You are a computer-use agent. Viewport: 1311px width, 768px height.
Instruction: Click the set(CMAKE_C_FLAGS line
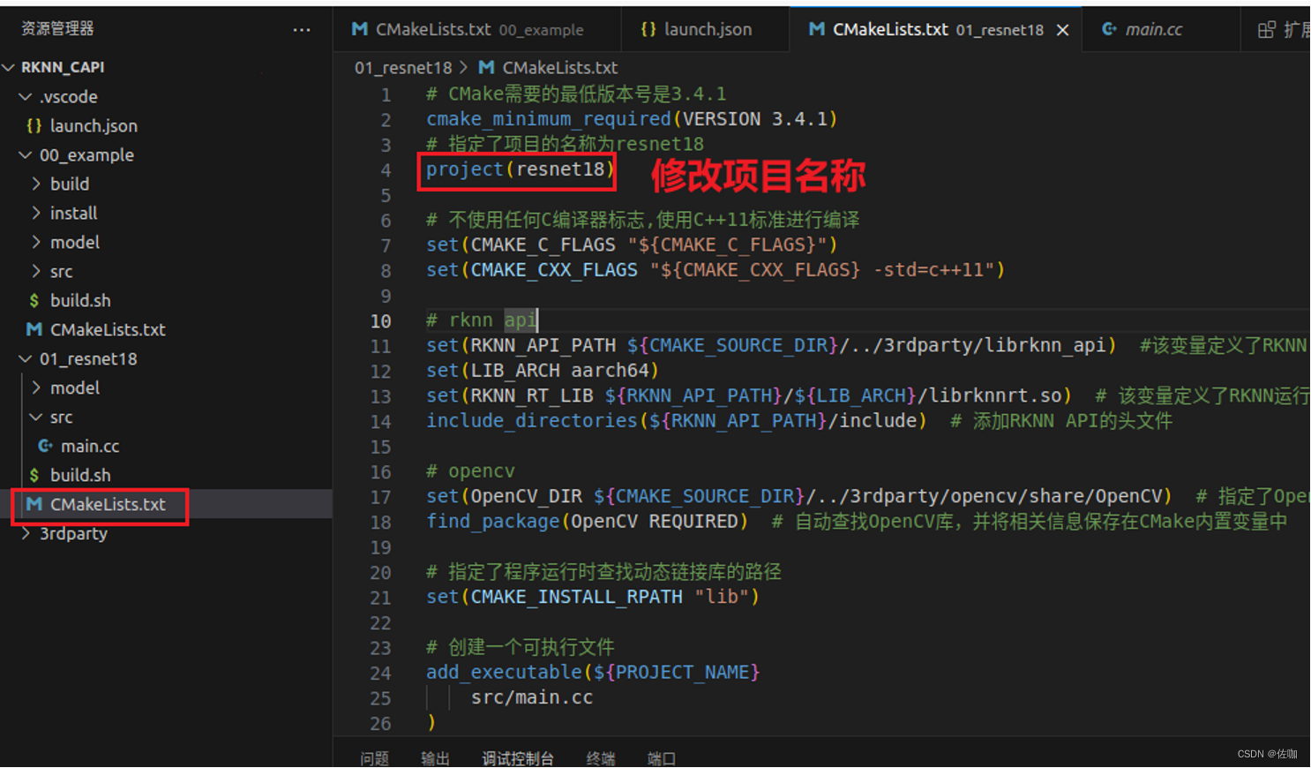coord(632,245)
